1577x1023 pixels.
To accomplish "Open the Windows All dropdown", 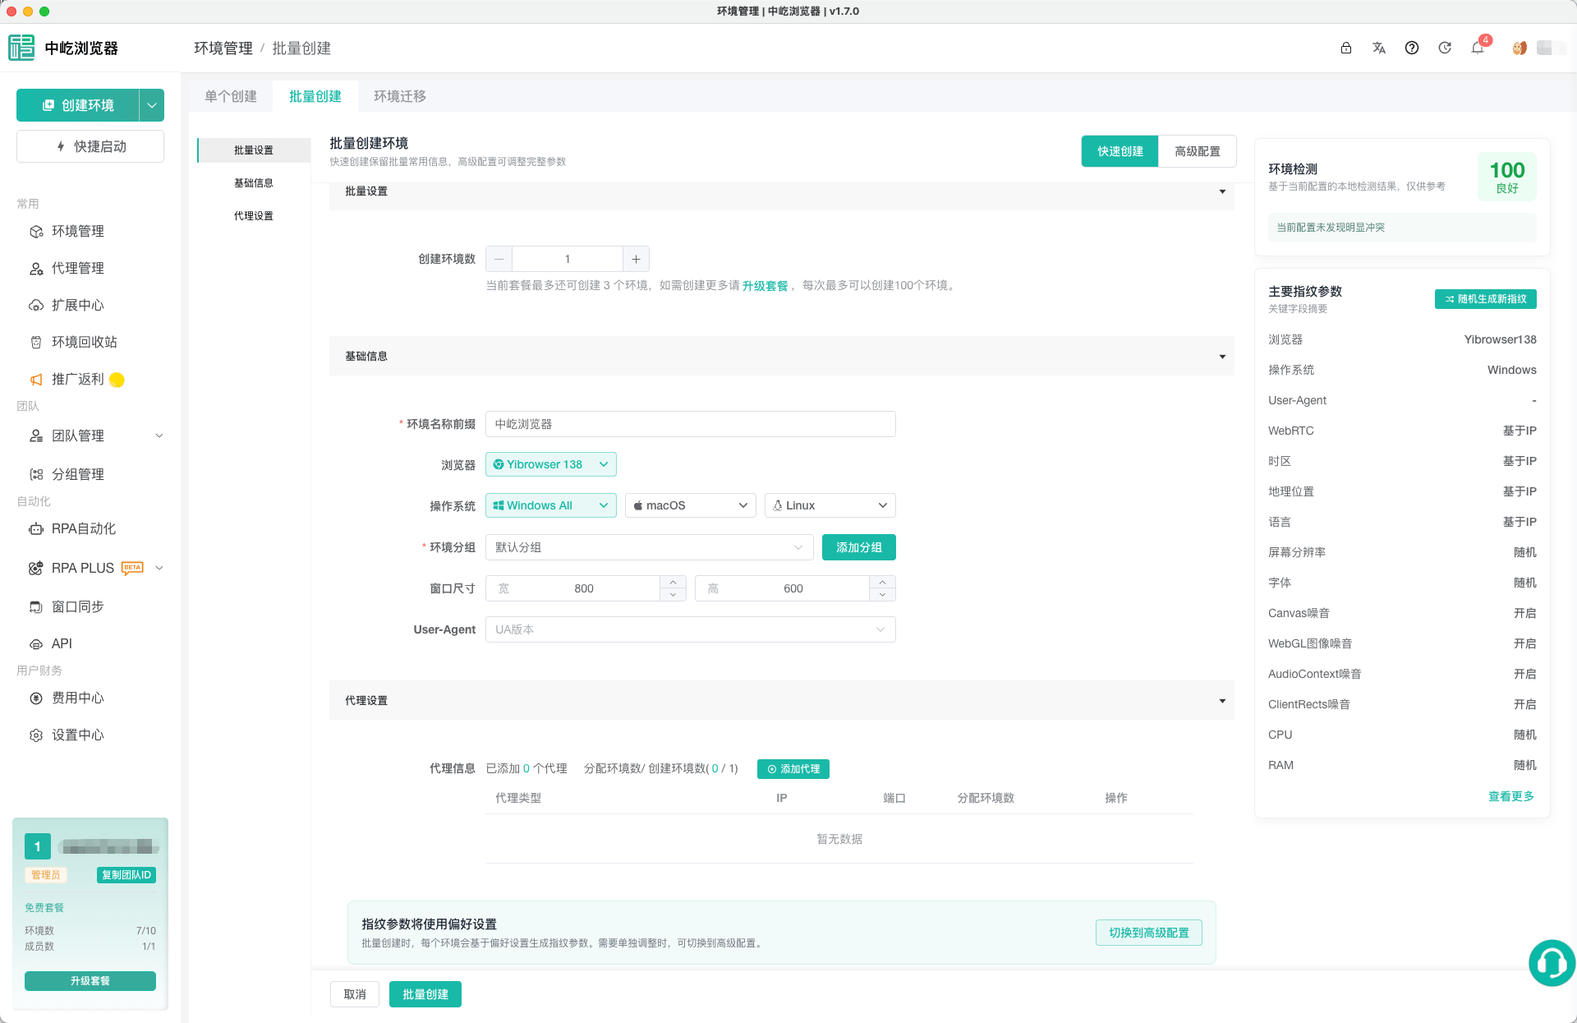I will tap(551, 505).
